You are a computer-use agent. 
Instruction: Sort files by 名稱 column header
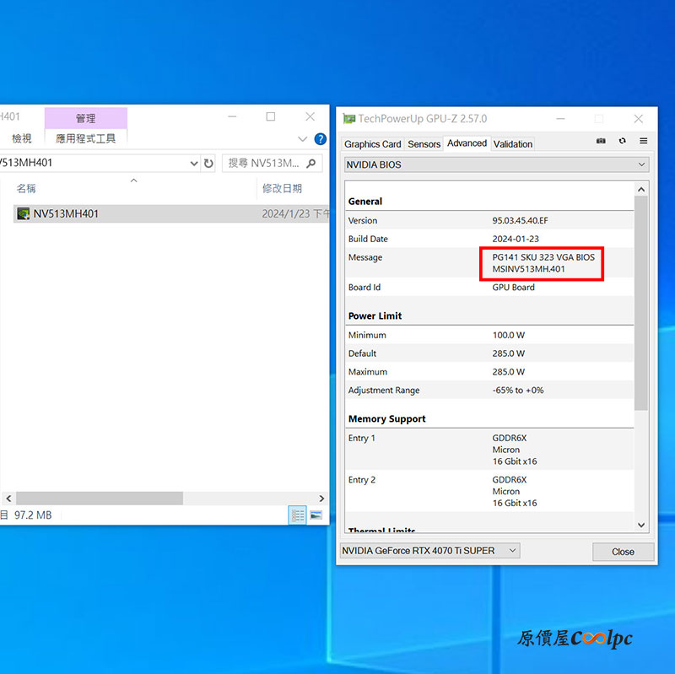pos(26,188)
